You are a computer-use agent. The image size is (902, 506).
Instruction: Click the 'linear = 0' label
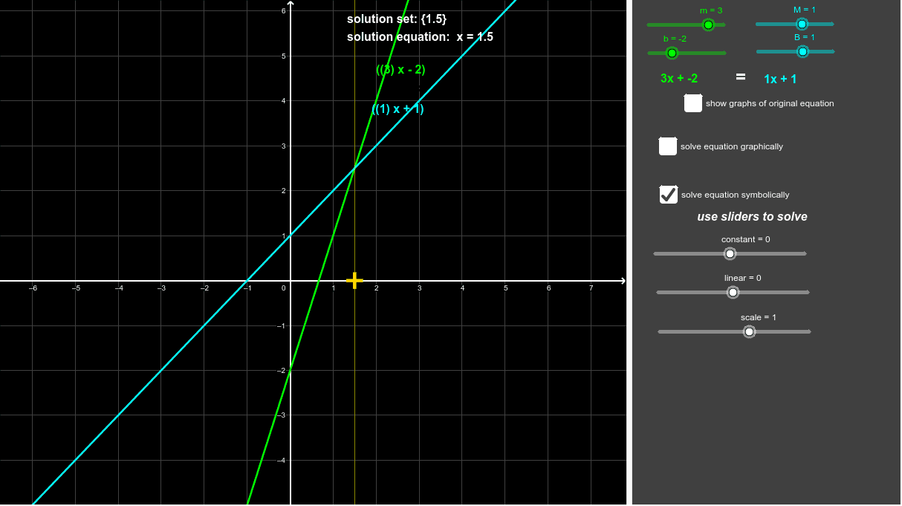click(743, 278)
